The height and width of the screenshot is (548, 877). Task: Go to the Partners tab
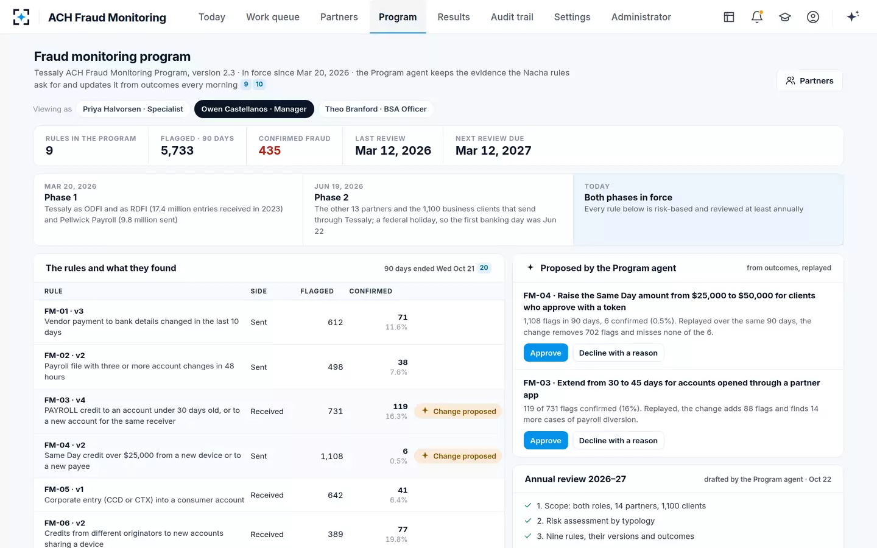pyautogui.click(x=339, y=17)
